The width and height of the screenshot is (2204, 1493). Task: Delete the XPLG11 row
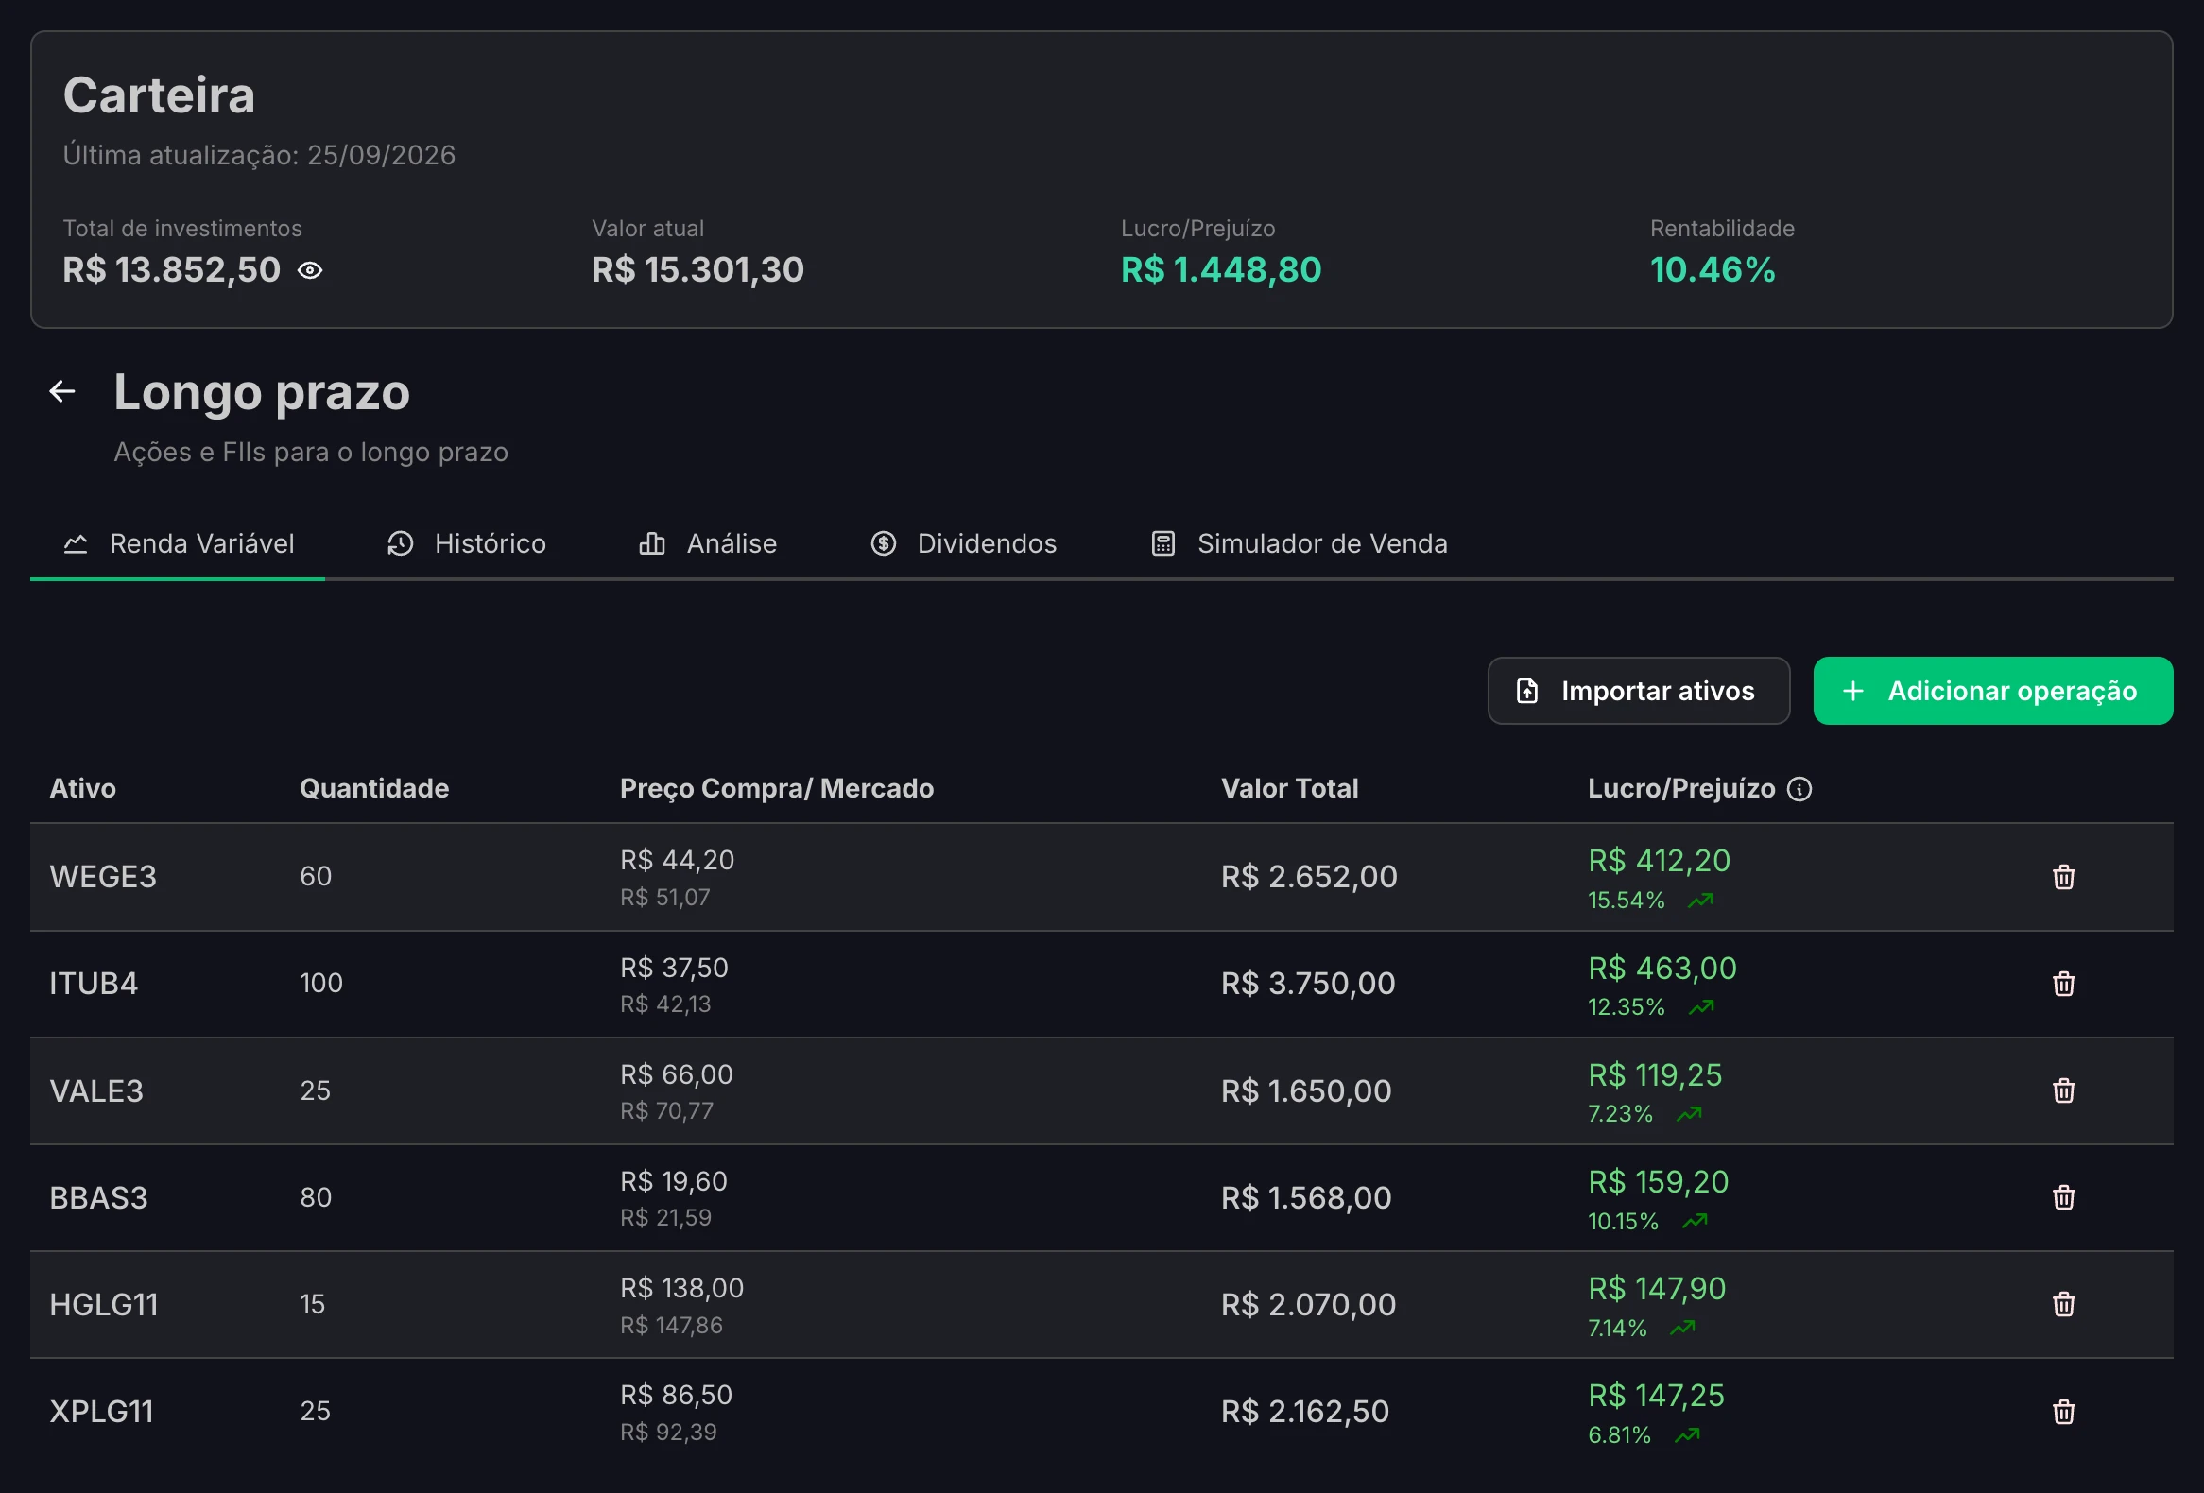[2063, 1413]
